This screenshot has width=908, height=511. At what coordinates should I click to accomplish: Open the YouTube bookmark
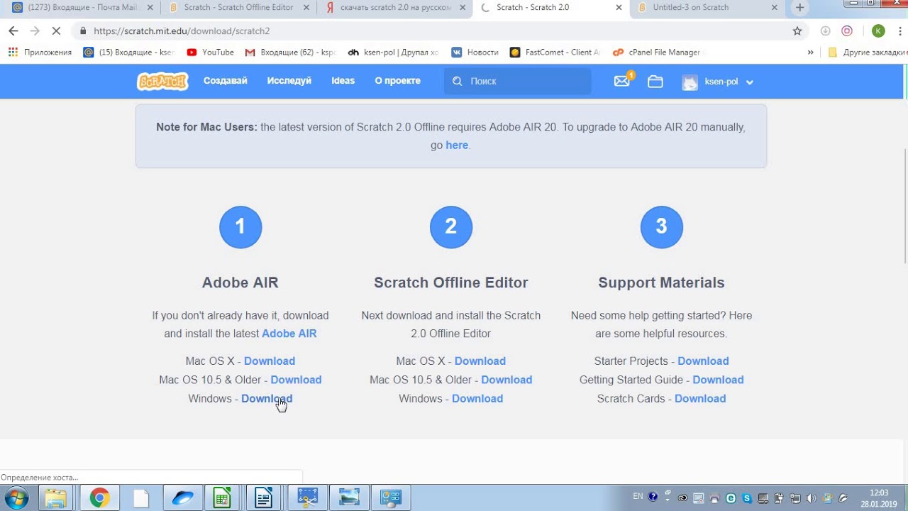pos(210,53)
